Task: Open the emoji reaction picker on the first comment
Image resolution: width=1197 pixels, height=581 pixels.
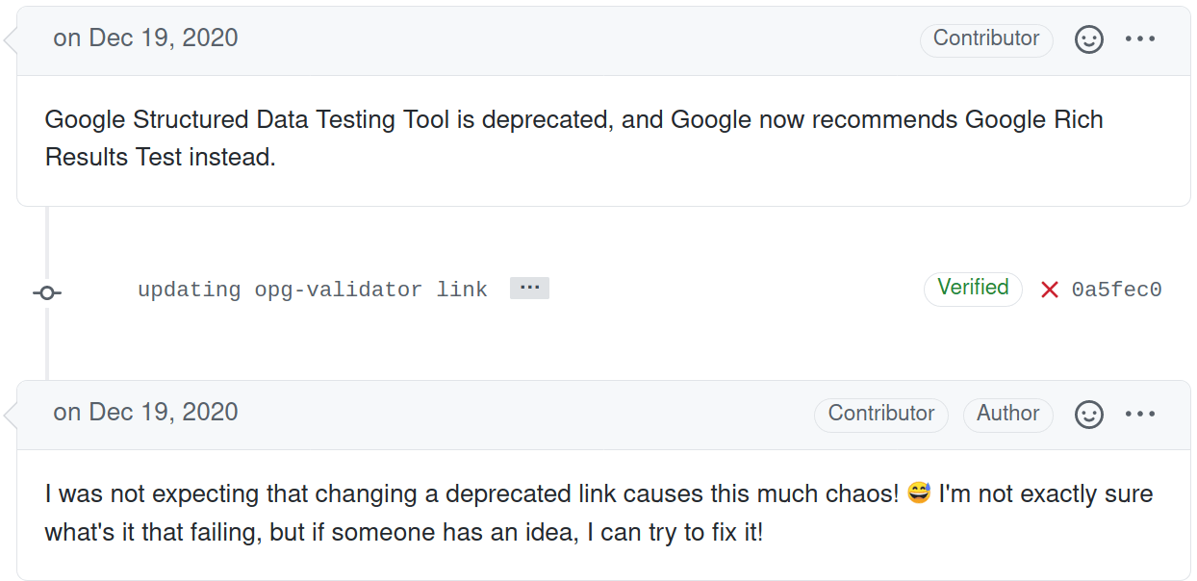Action: 1088,39
